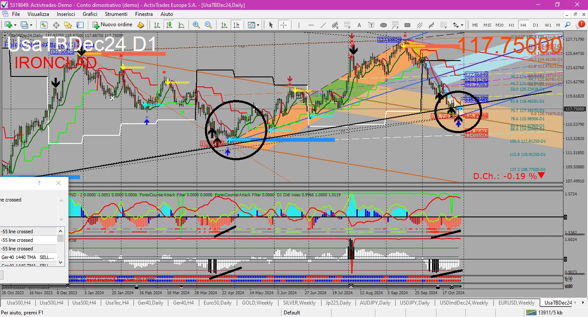This screenshot has height=317, width=588.
Task: Open the Terminal panel icon
Action: (x=80, y=25)
